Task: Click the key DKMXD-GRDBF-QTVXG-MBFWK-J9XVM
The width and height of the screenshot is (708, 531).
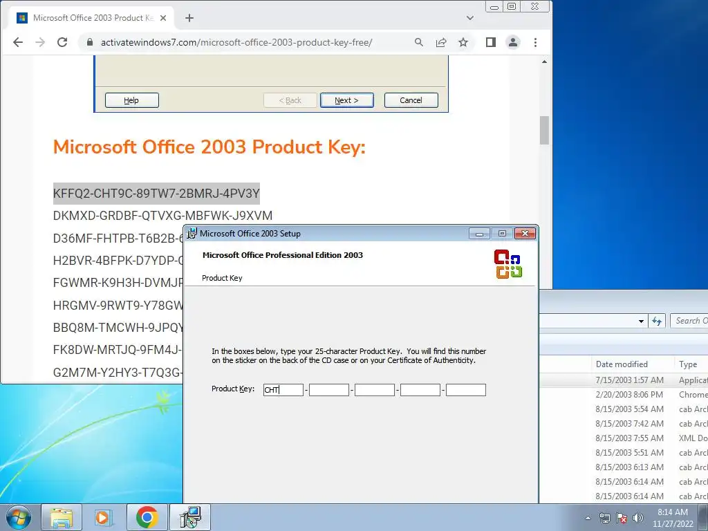Action: (x=162, y=216)
